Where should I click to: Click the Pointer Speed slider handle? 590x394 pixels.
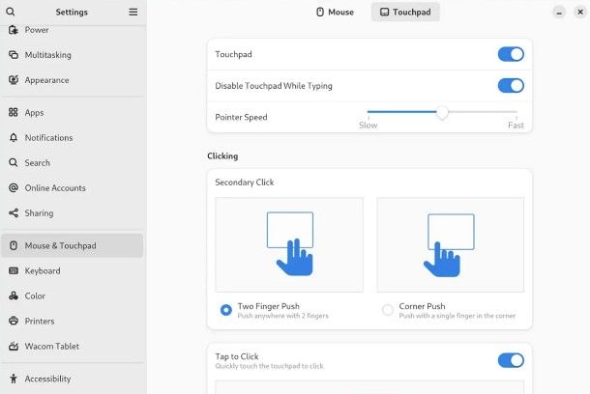[442, 112]
